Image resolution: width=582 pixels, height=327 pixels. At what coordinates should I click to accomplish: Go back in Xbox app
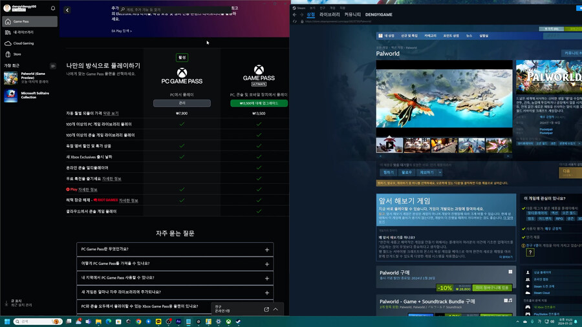coord(67,10)
